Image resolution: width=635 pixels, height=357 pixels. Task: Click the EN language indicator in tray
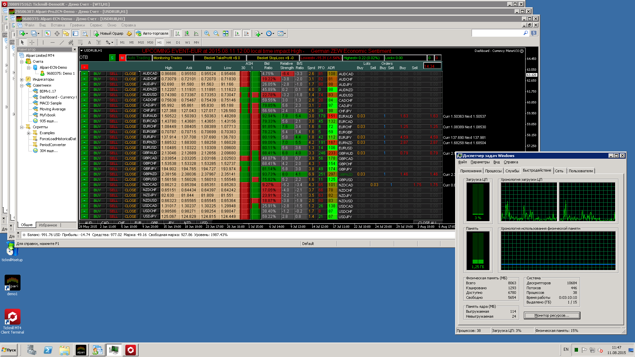(566, 349)
